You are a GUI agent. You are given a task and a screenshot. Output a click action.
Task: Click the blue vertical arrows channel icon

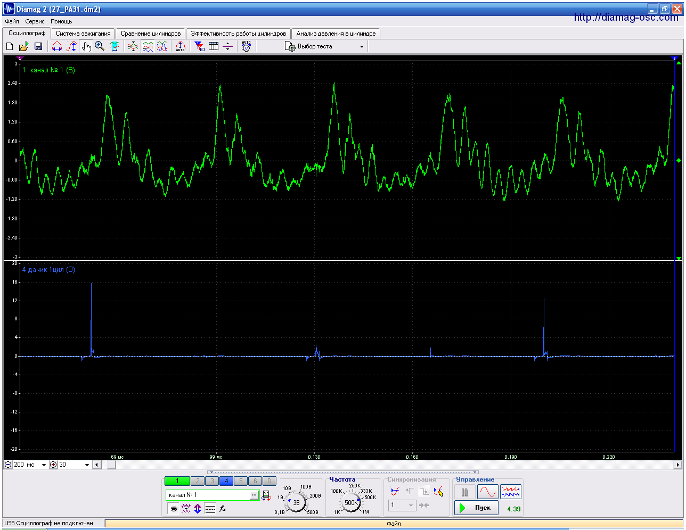198,509
